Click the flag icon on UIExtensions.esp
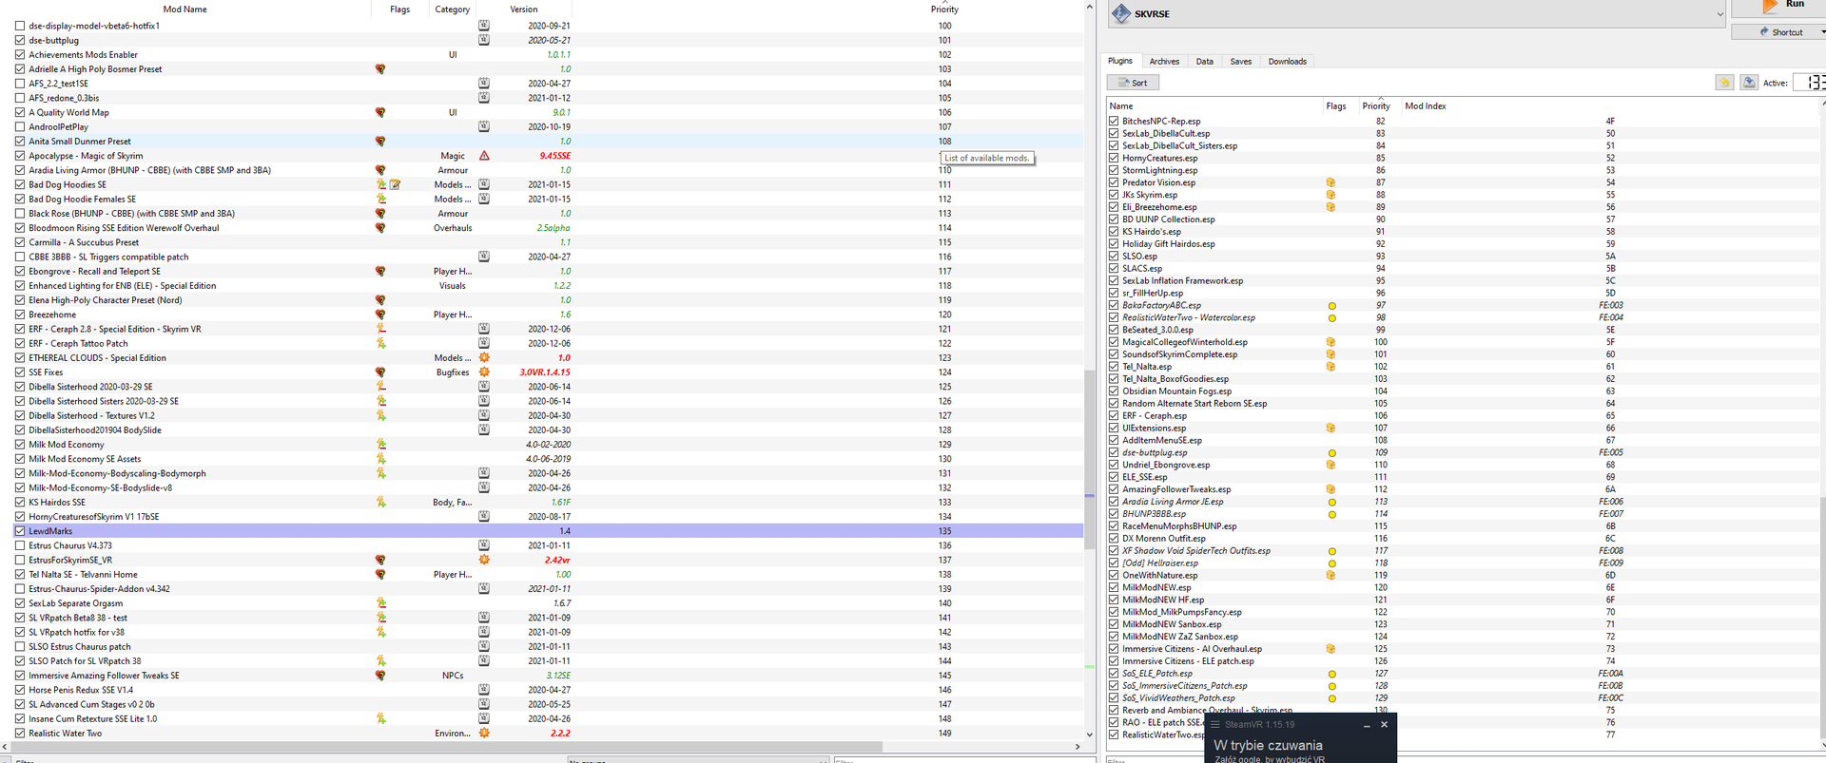This screenshot has width=1826, height=763. pos(1331,429)
